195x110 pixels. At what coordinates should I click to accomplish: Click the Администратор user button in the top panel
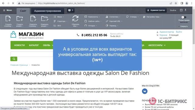point(156,10)
